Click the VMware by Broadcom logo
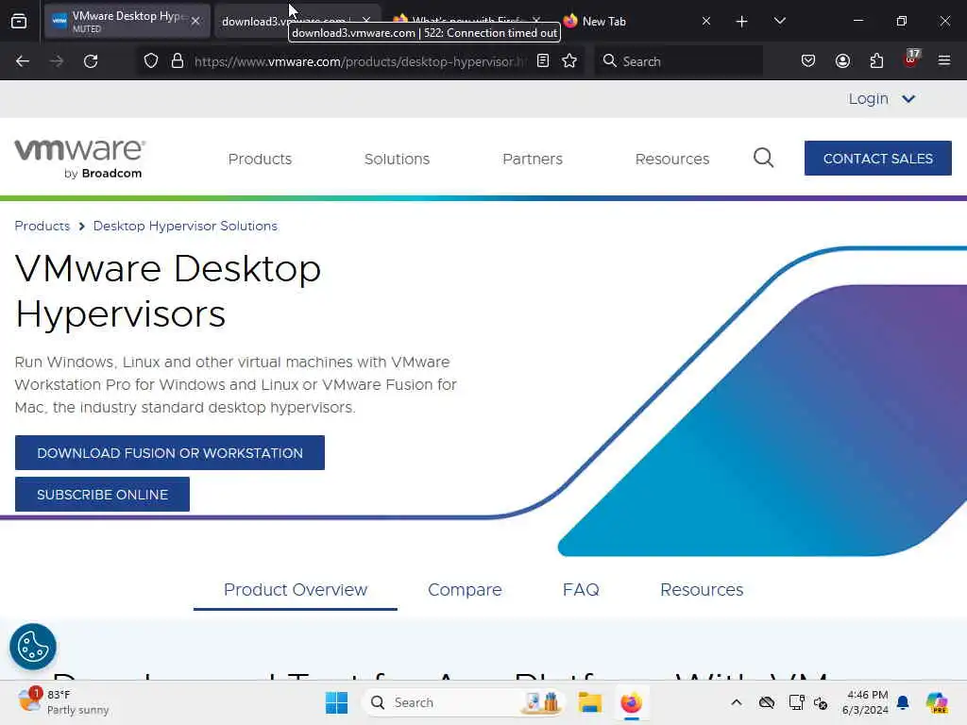This screenshot has height=725, width=967. (80, 159)
